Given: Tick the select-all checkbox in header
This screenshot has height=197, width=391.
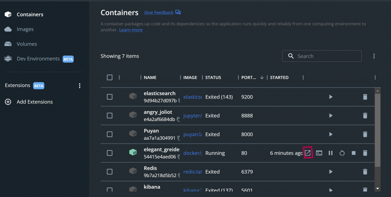Looking at the screenshot, I should point(110,77).
